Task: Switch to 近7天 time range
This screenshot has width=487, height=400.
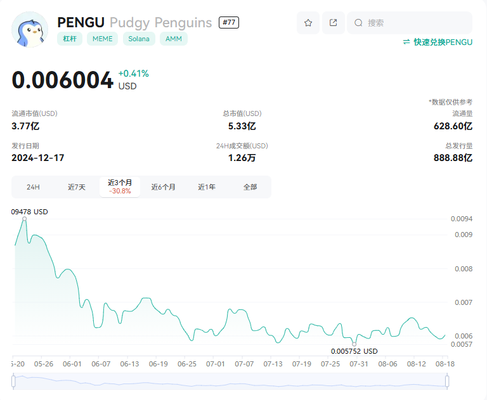Action: pos(77,187)
